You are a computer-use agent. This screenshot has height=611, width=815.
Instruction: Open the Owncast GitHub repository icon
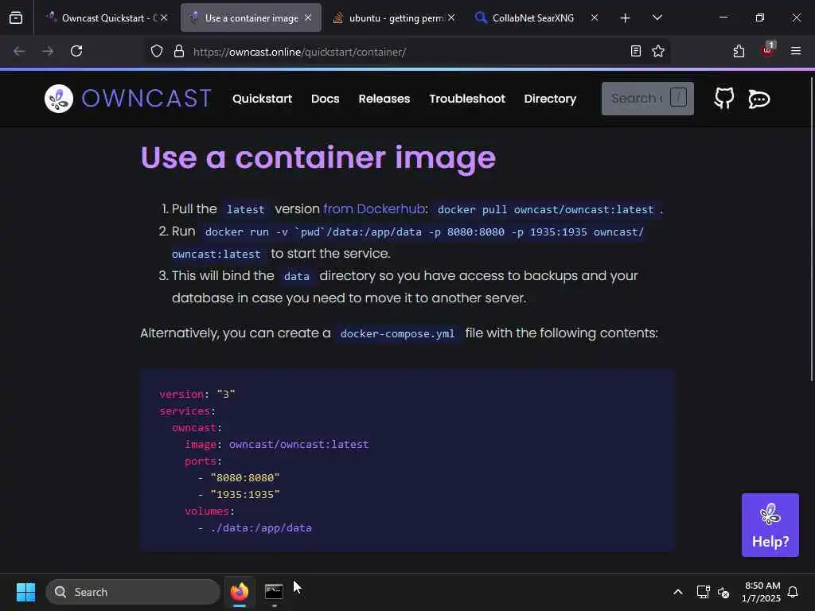[x=724, y=99]
